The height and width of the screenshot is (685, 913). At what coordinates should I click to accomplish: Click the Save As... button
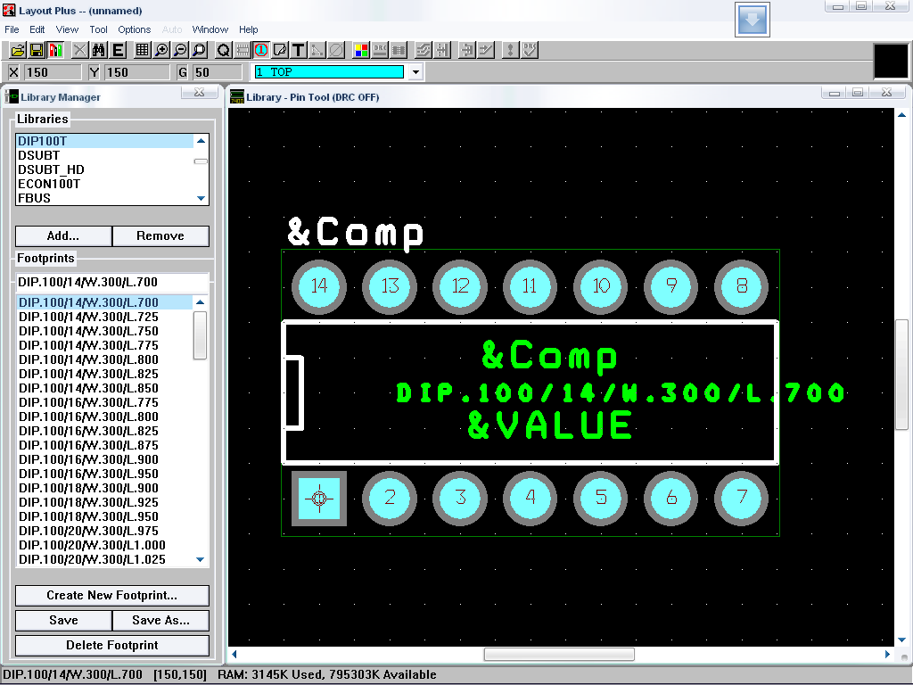click(160, 621)
